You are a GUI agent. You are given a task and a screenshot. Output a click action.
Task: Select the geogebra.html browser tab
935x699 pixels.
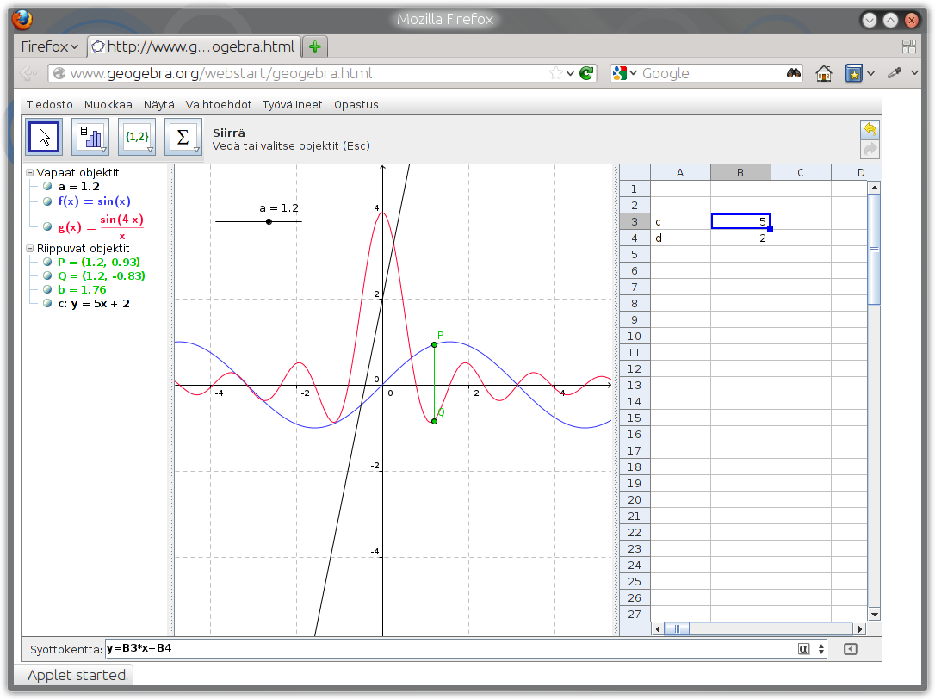coord(194,46)
